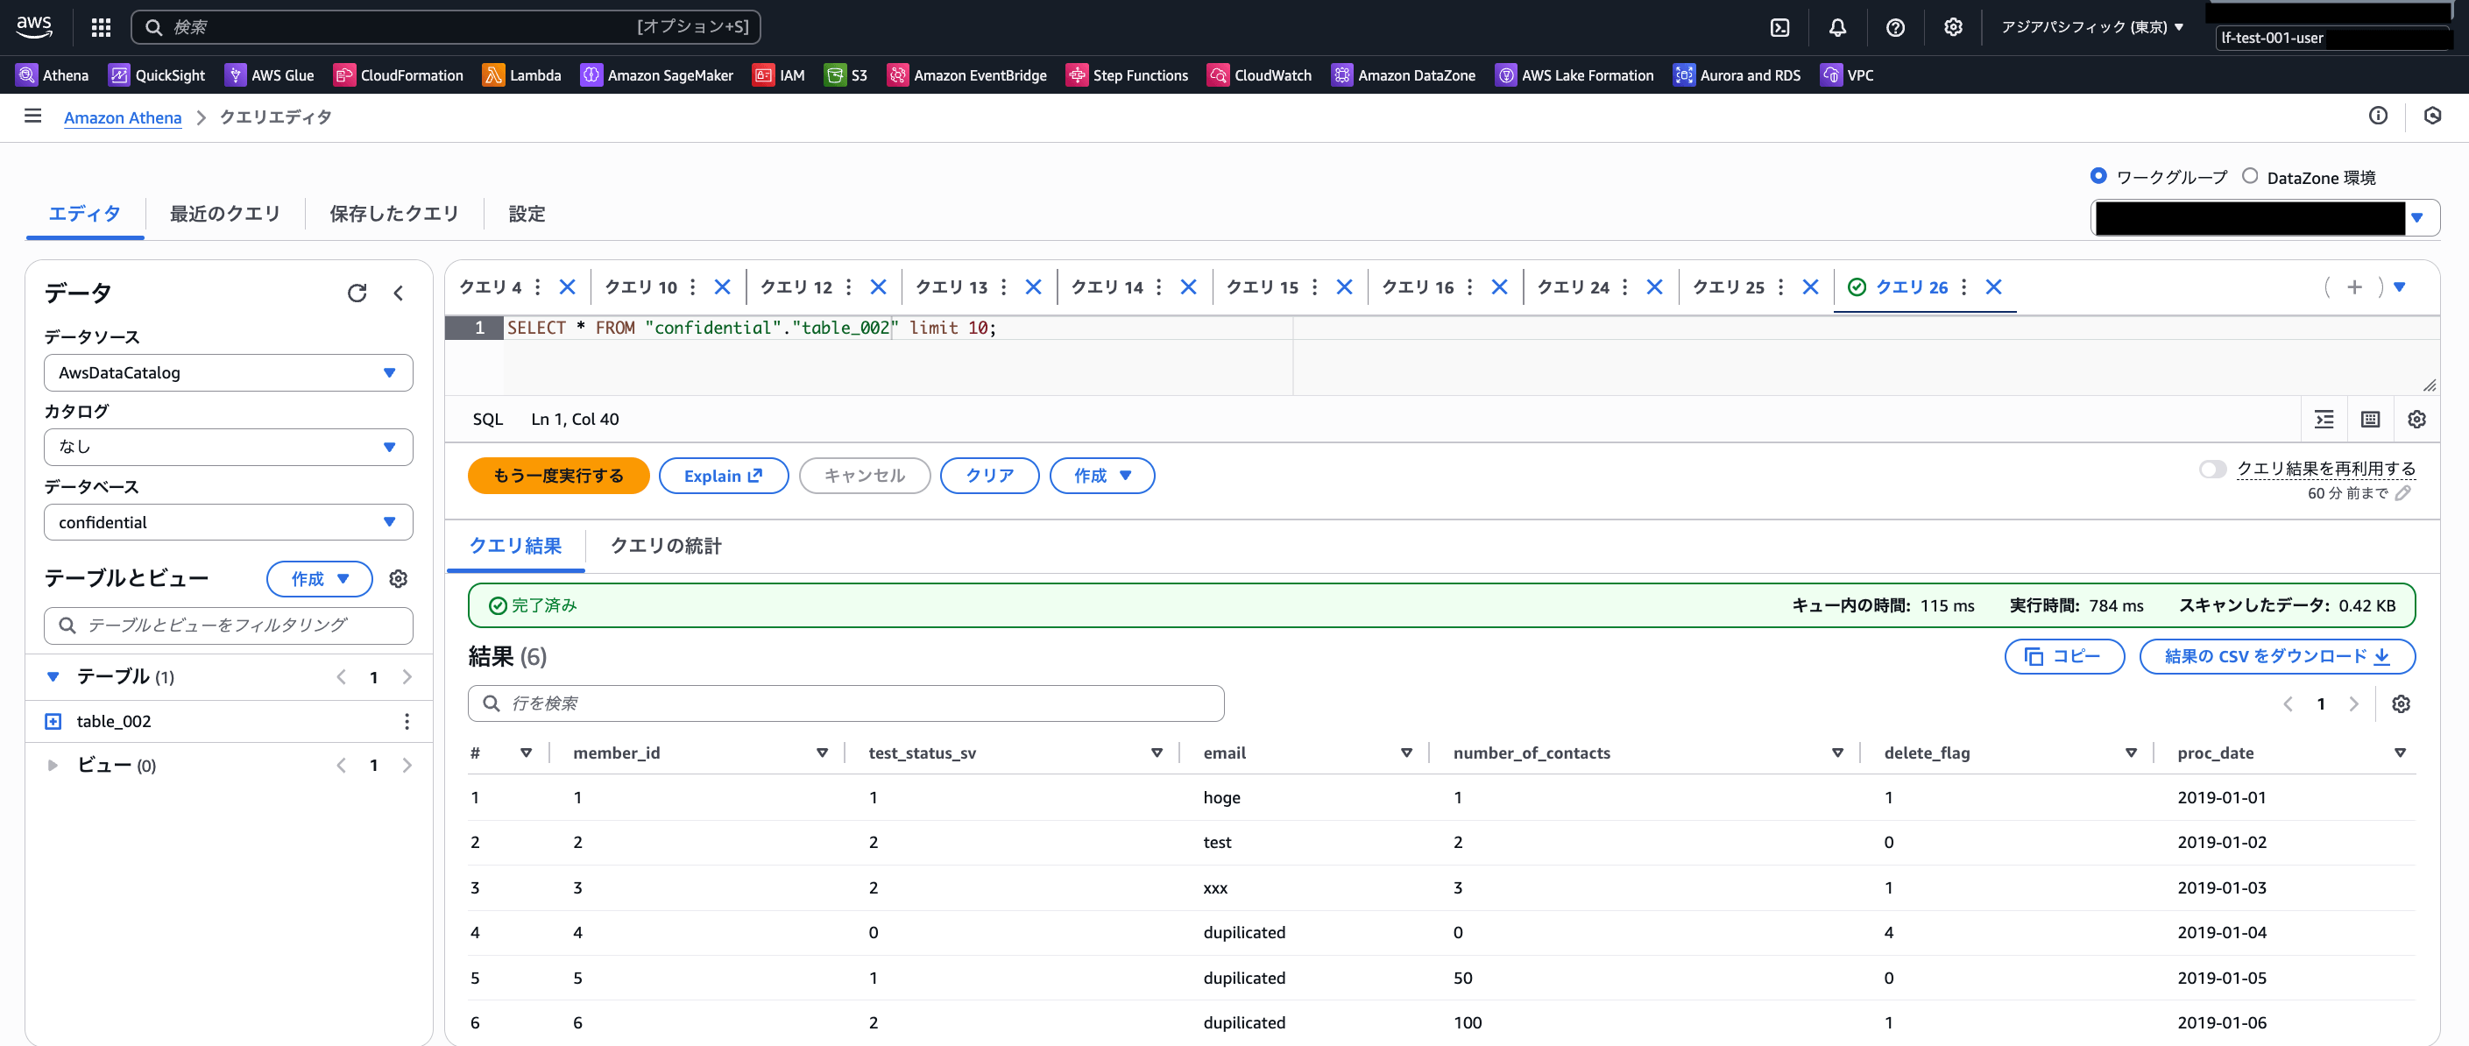The height and width of the screenshot is (1046, 2469).
Task: Click the format query icon in editor
Action: 2324,419
